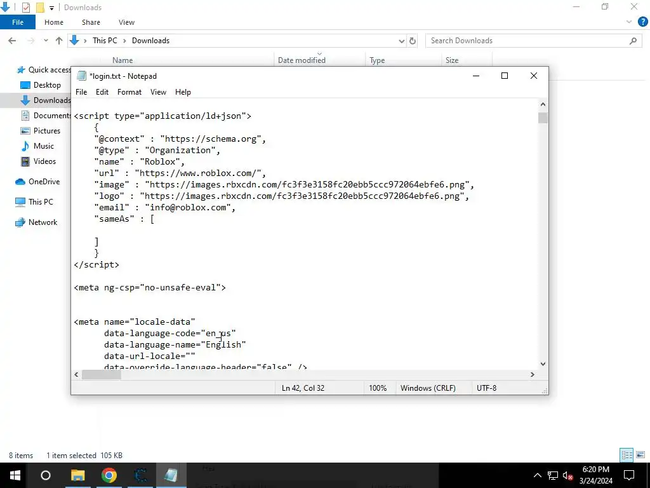
Task: Click the Explorer back arrow
Action: coord(12,41)
